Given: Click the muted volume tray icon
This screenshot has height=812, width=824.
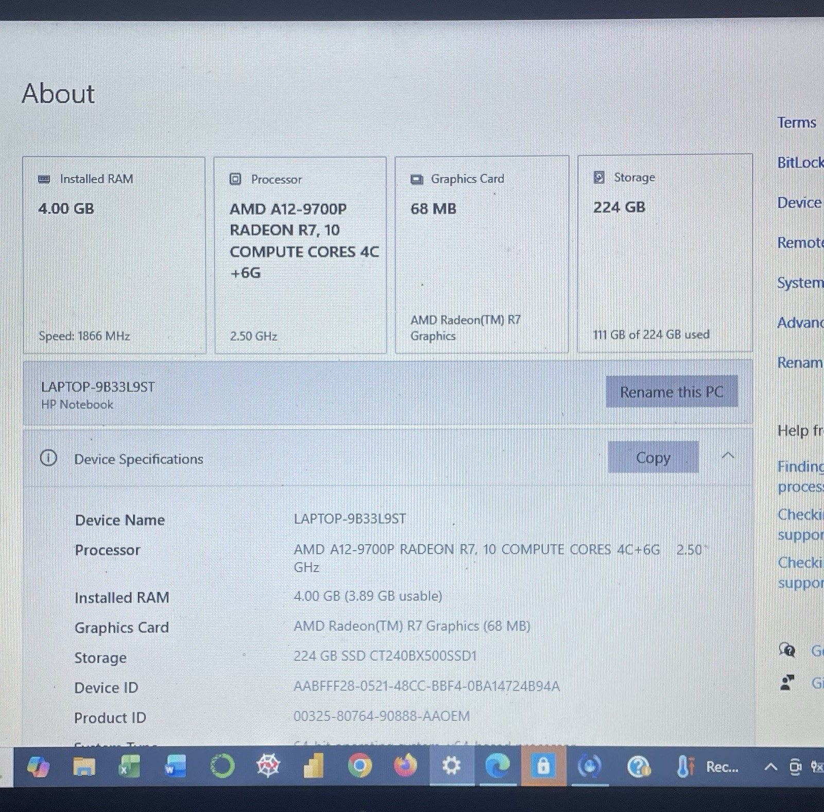Looking at the screenshot, I should [817, 767].
